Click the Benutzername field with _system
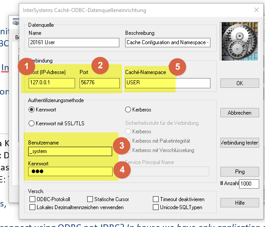 point(70,151)
